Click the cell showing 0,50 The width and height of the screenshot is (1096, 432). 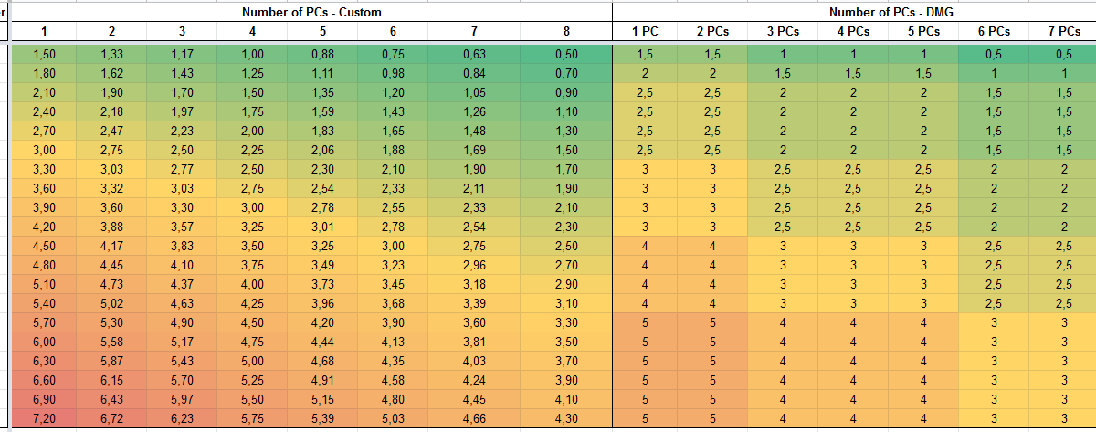pyautogui.click(x=565, y=55)
